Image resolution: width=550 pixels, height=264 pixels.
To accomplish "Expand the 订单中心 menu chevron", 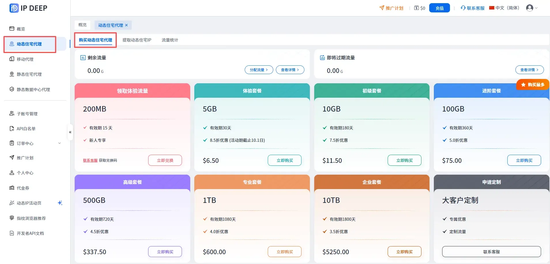I will click(x=60, y=143).
